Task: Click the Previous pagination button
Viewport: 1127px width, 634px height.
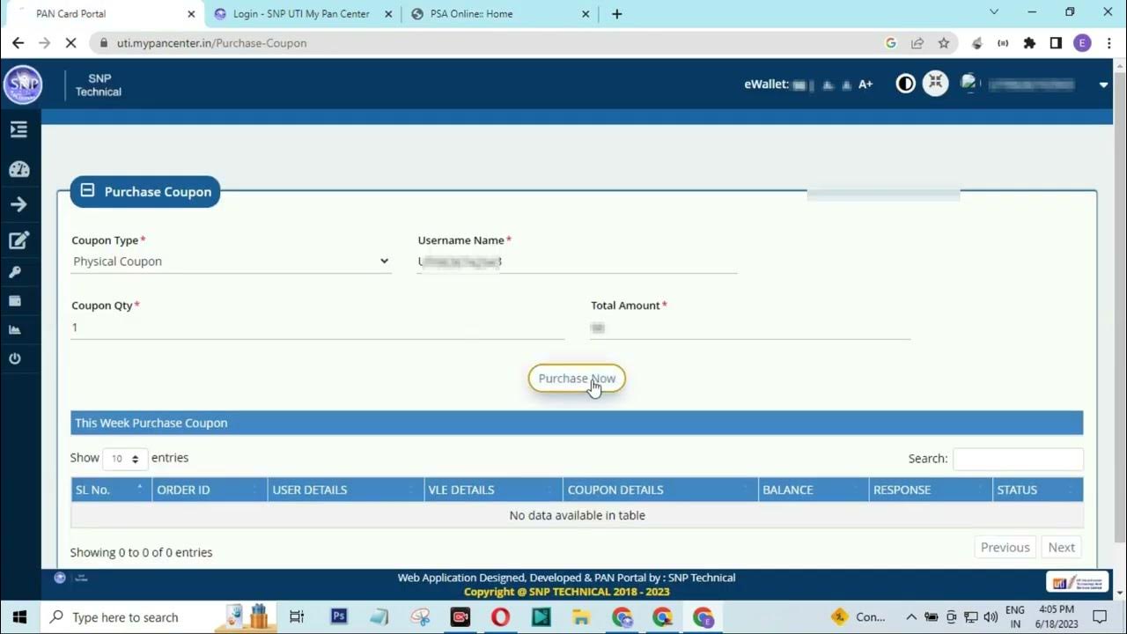Action: coord(1005,548)
